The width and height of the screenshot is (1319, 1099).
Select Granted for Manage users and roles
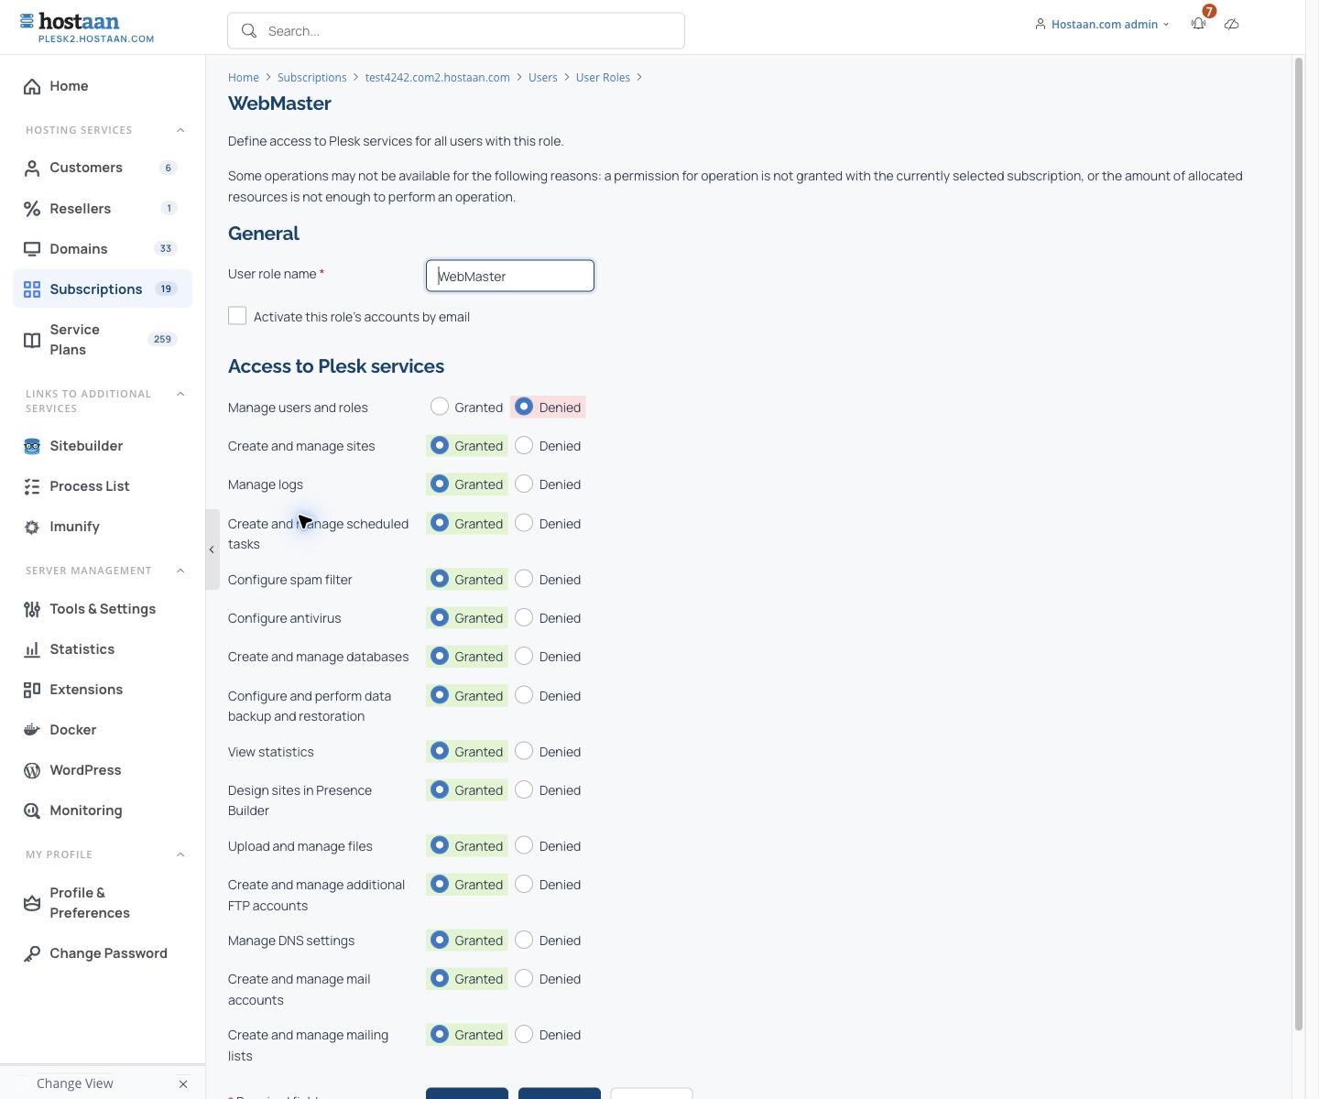[440, 407]
